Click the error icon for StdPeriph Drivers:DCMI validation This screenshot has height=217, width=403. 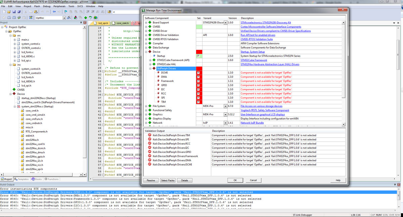(x=149, y=164)
